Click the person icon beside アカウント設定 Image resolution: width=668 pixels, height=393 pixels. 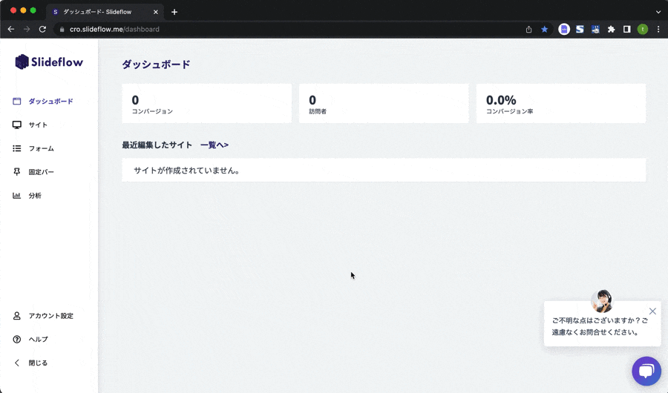coord(16,315)
